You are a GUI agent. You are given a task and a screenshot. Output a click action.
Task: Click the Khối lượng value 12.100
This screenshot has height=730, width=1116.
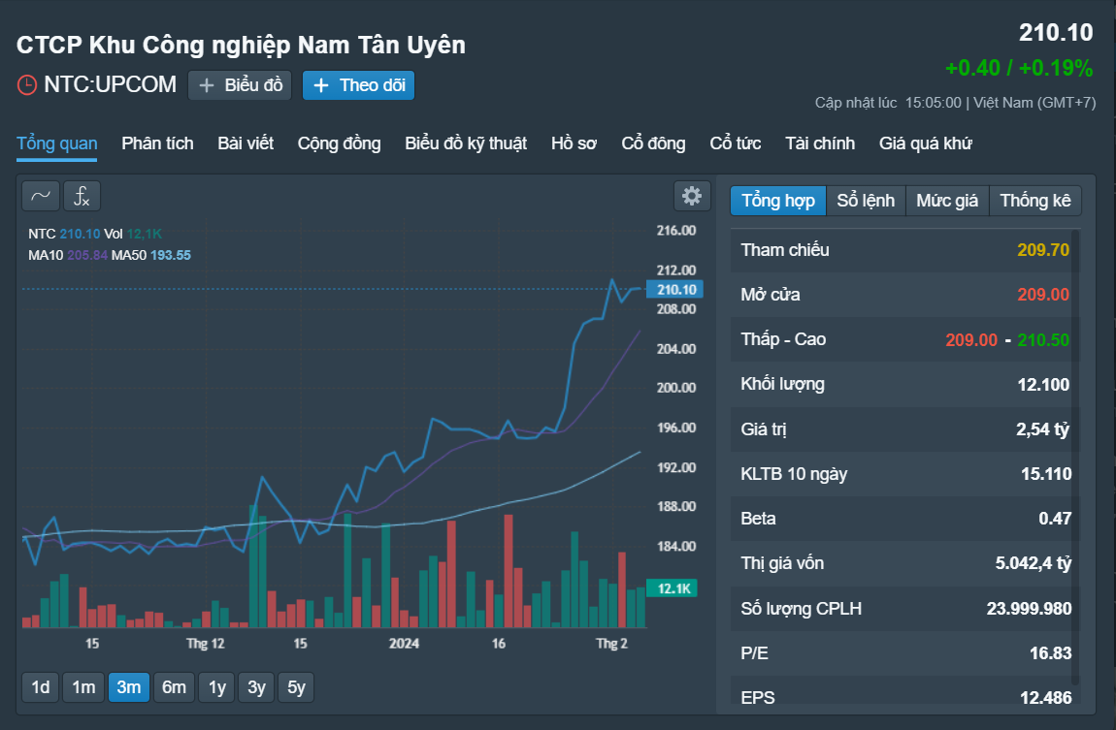click(1043, 385)
